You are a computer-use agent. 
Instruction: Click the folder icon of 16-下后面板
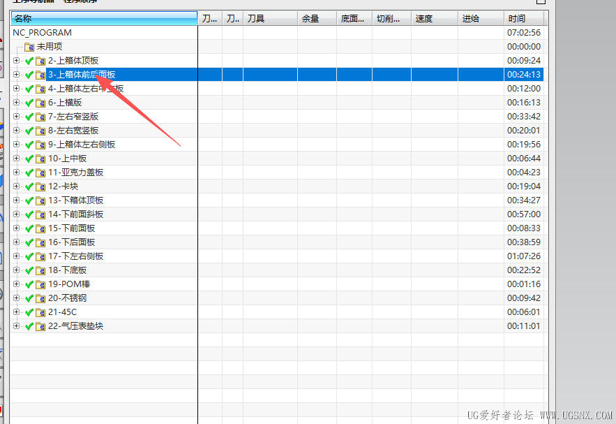[x=40, y=242]
